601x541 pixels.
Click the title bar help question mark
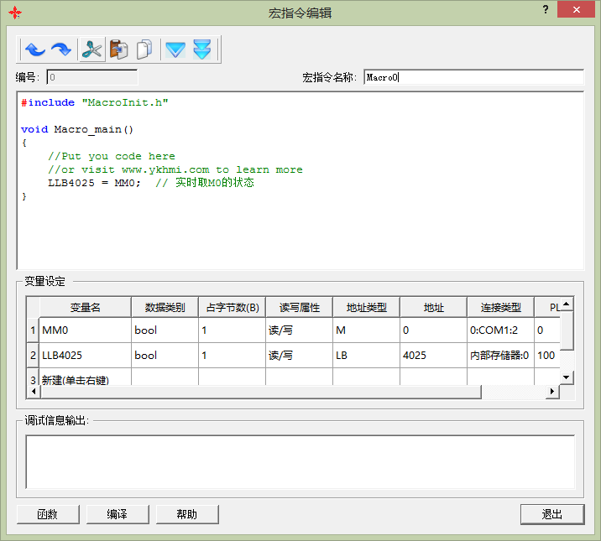point(546,10)
